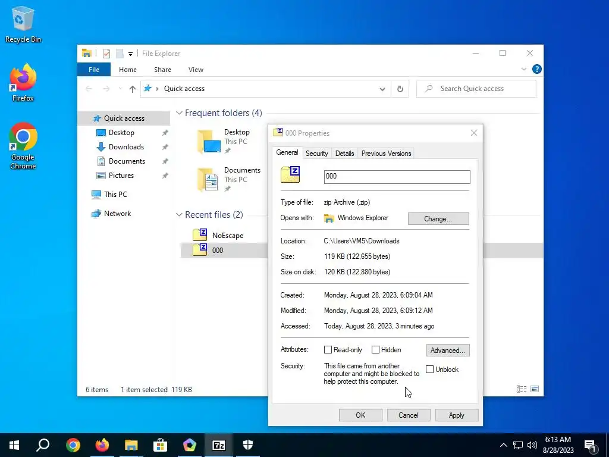Click Cancel in the Properties dialog
609x457 pixels.
click(408, 415)
